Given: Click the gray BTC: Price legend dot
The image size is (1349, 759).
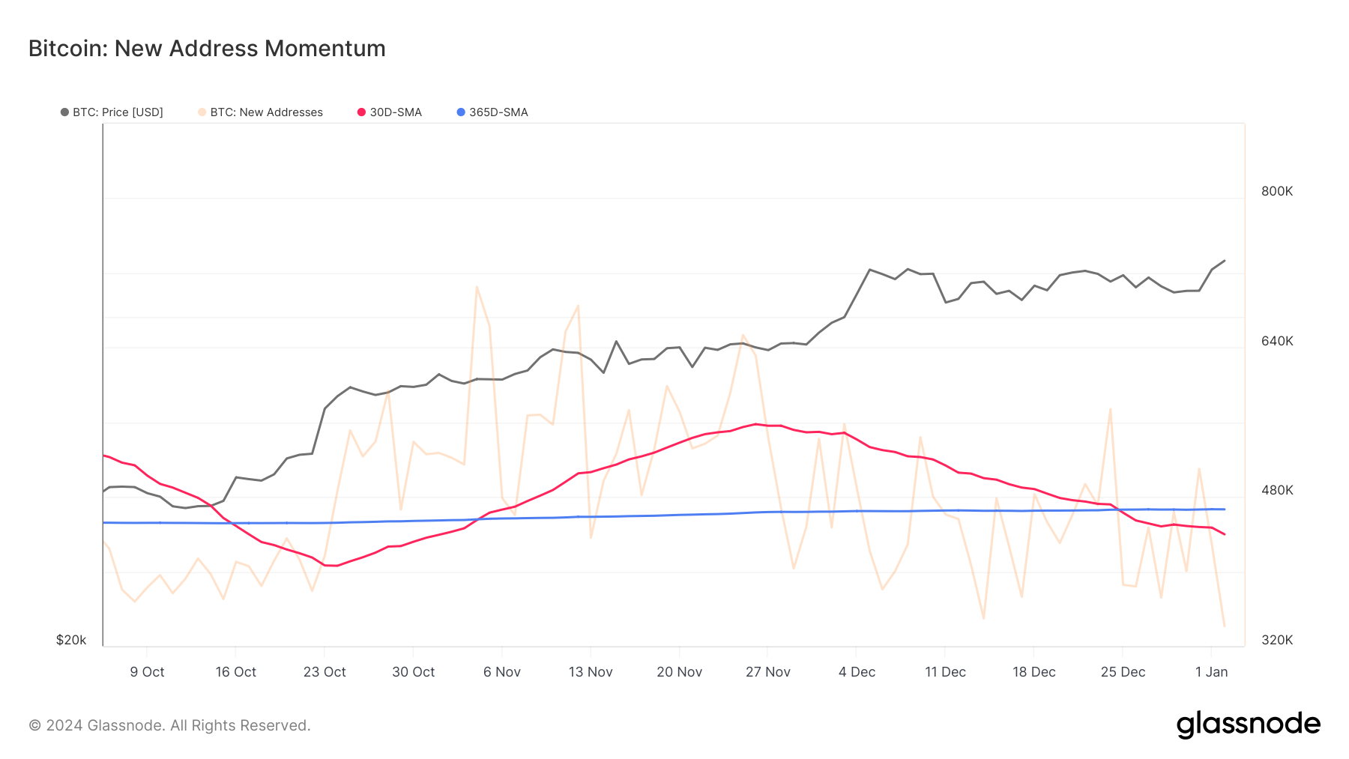Looking at the screenshot, I should [x=65, y=112].
